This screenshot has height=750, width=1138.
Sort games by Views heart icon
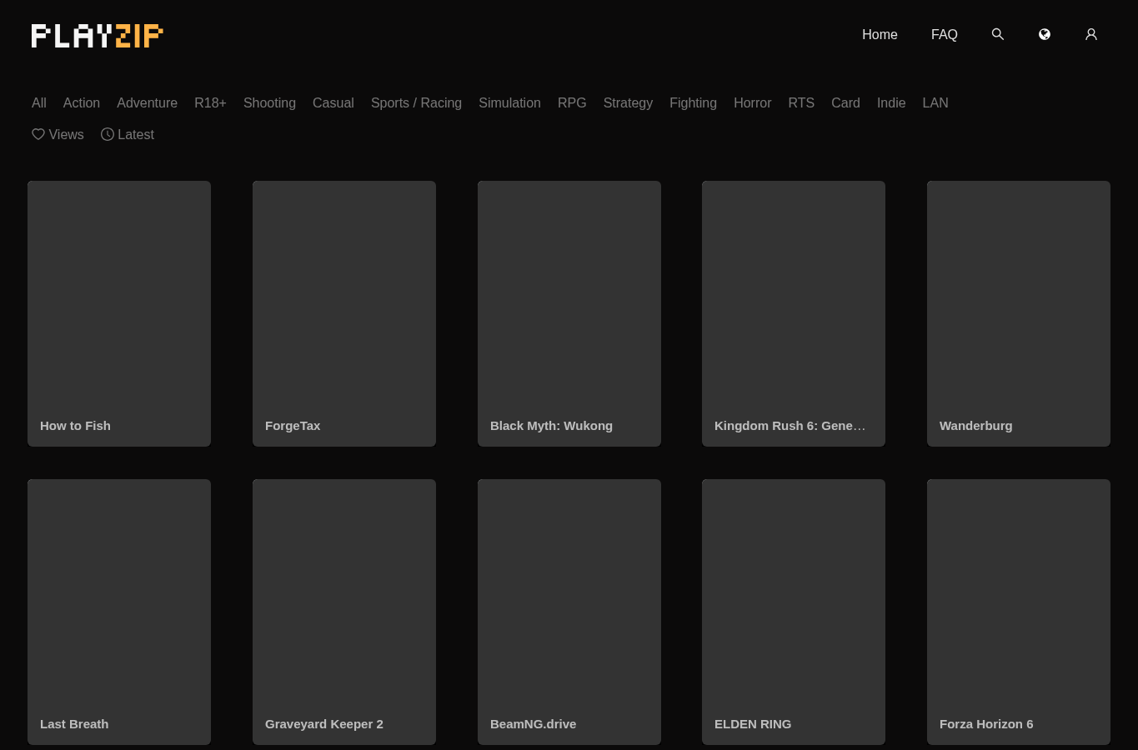pos(38,134)
